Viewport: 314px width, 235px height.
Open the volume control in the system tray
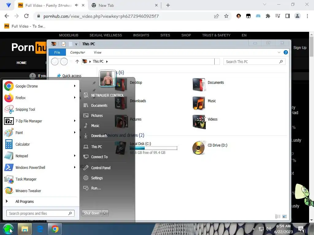(269, 229)
